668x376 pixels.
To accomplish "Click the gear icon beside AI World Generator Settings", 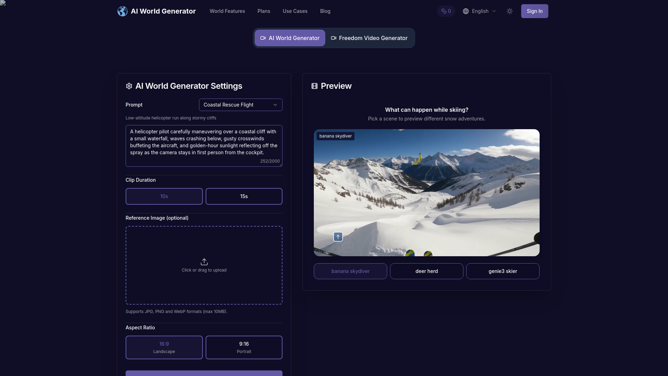I will point(129,86).
